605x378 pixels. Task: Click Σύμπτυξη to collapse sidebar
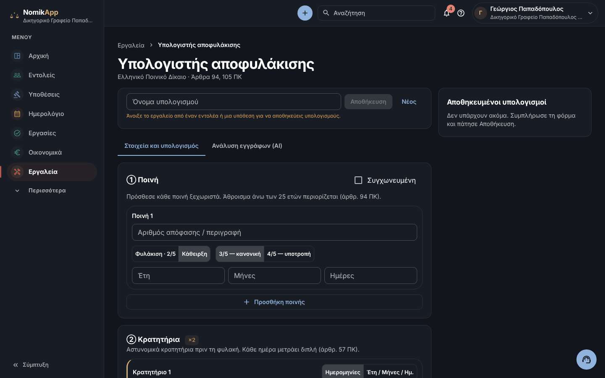(x=31, y=365)
